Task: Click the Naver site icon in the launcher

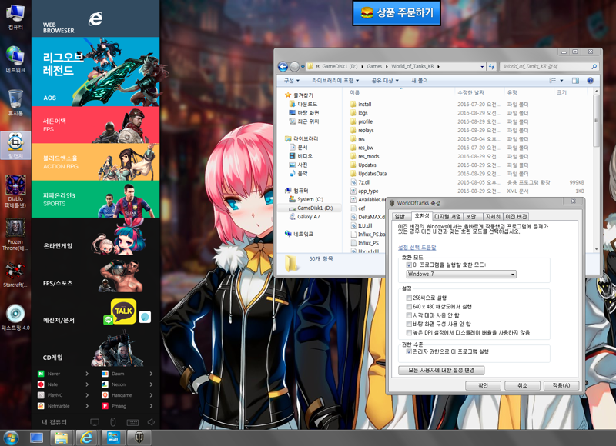Action: (x=41, y=374)
